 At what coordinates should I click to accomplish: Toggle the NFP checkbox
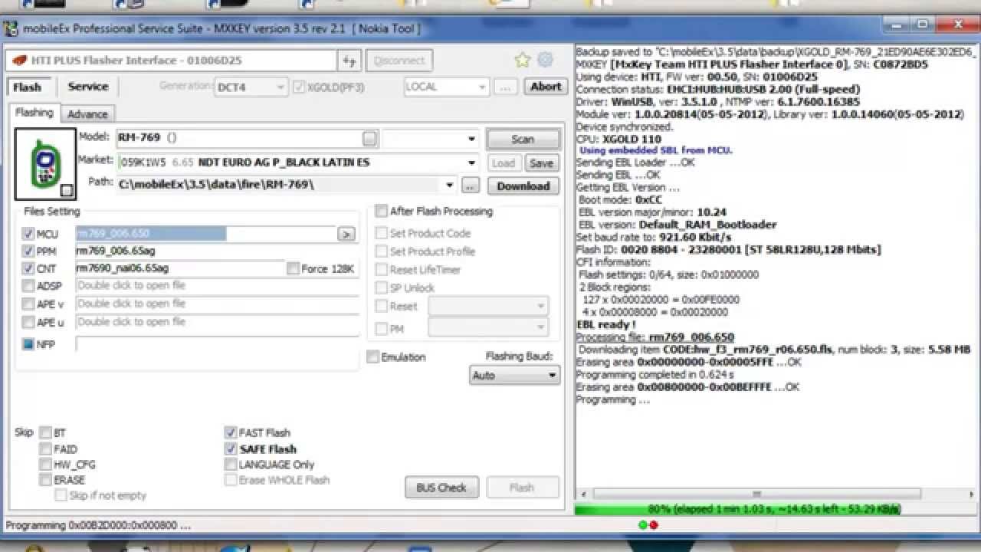[28, 344]
